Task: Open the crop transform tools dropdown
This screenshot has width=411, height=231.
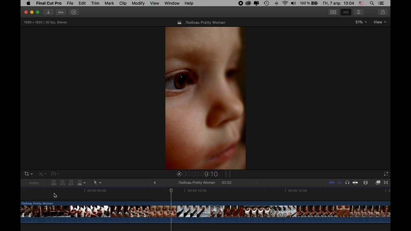Action: point(29,174)
